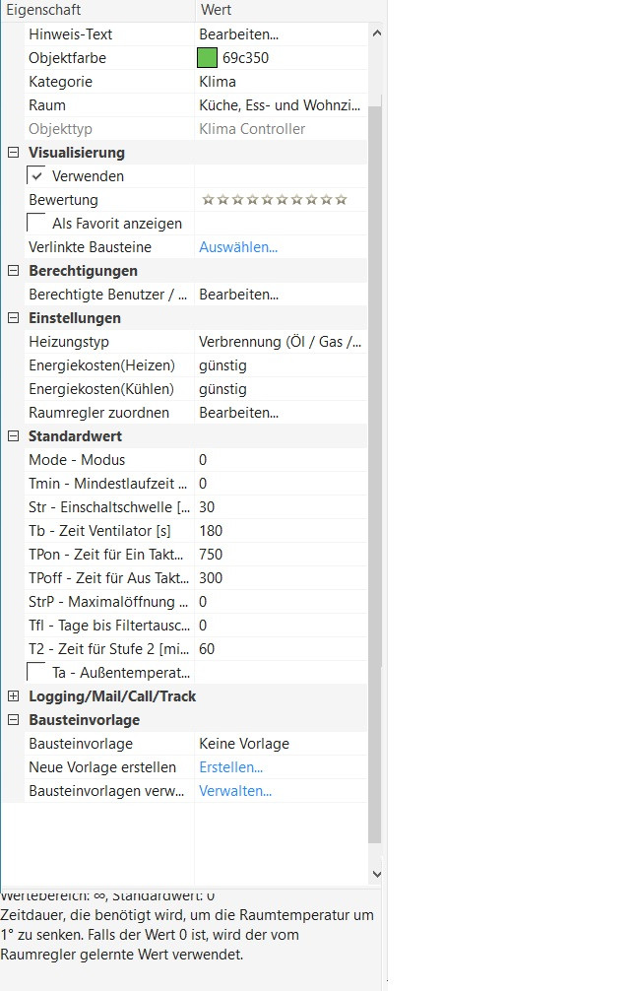This screenshot has width=633, height=991.
Task: Click the scrollbar up arrow
Action: point(376,33)
